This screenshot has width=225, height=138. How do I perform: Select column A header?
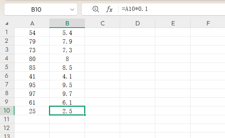32,23
